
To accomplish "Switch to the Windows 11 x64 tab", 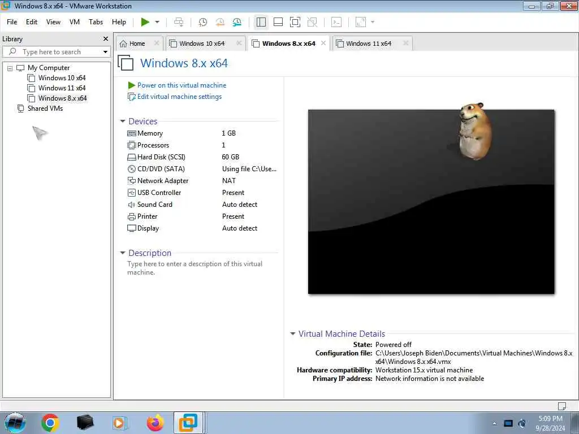I will click(x=369, y=44).
